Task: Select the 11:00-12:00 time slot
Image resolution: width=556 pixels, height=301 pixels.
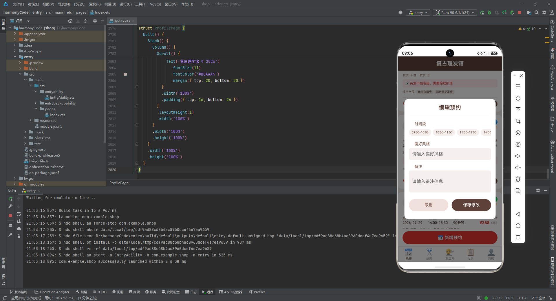Action: [x=468, y=133]
